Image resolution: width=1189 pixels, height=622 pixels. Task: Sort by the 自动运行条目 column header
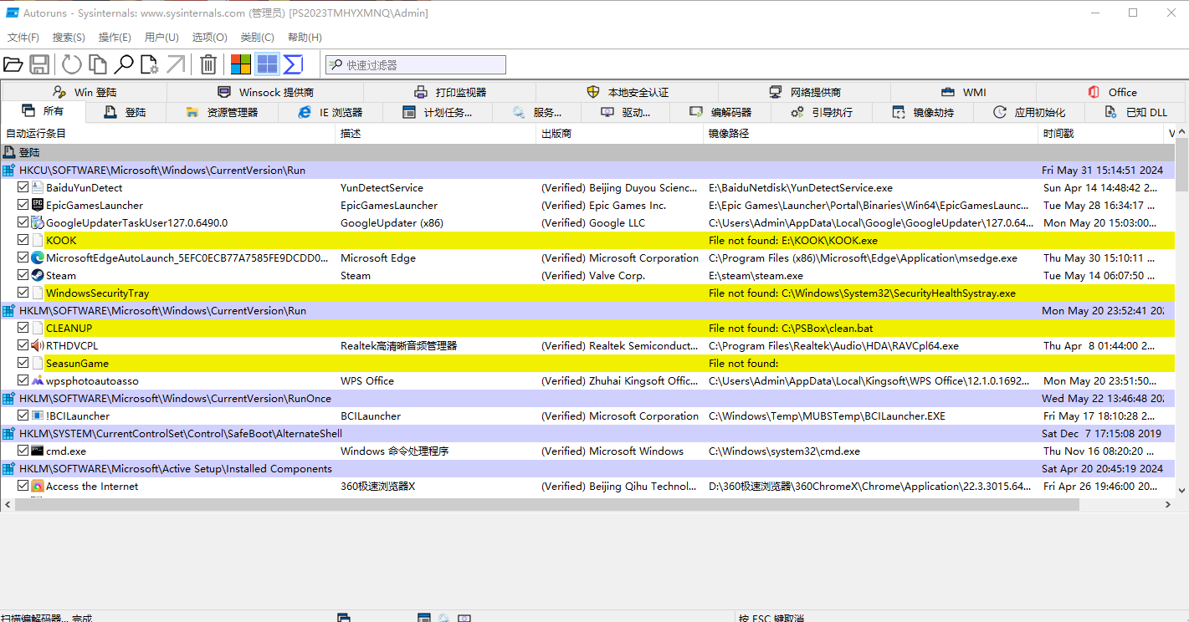click(x=168, y=134)
